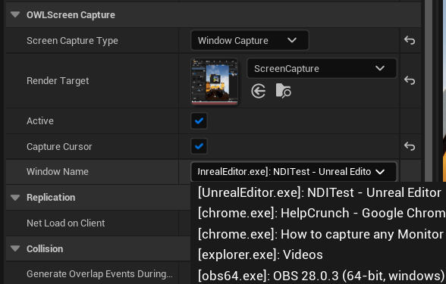Collapse the OWLScreen Capture section

tap(15, 15)
